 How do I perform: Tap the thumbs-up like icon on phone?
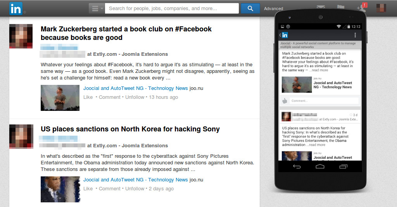pyautogui.click(x=285, y=101)
